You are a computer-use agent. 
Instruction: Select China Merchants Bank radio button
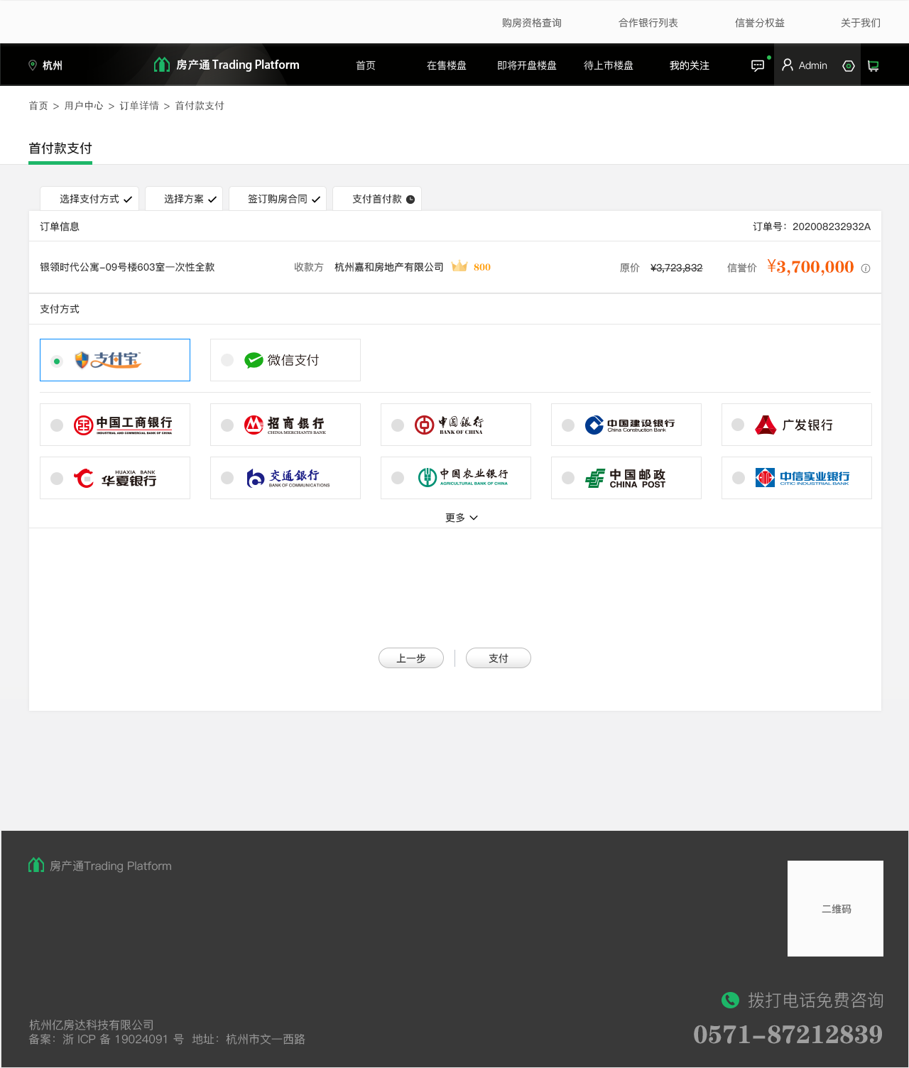[x=227, y=425]
